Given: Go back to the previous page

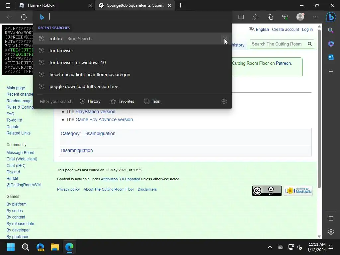Looking at the screenshot, I should click(9, 17).
